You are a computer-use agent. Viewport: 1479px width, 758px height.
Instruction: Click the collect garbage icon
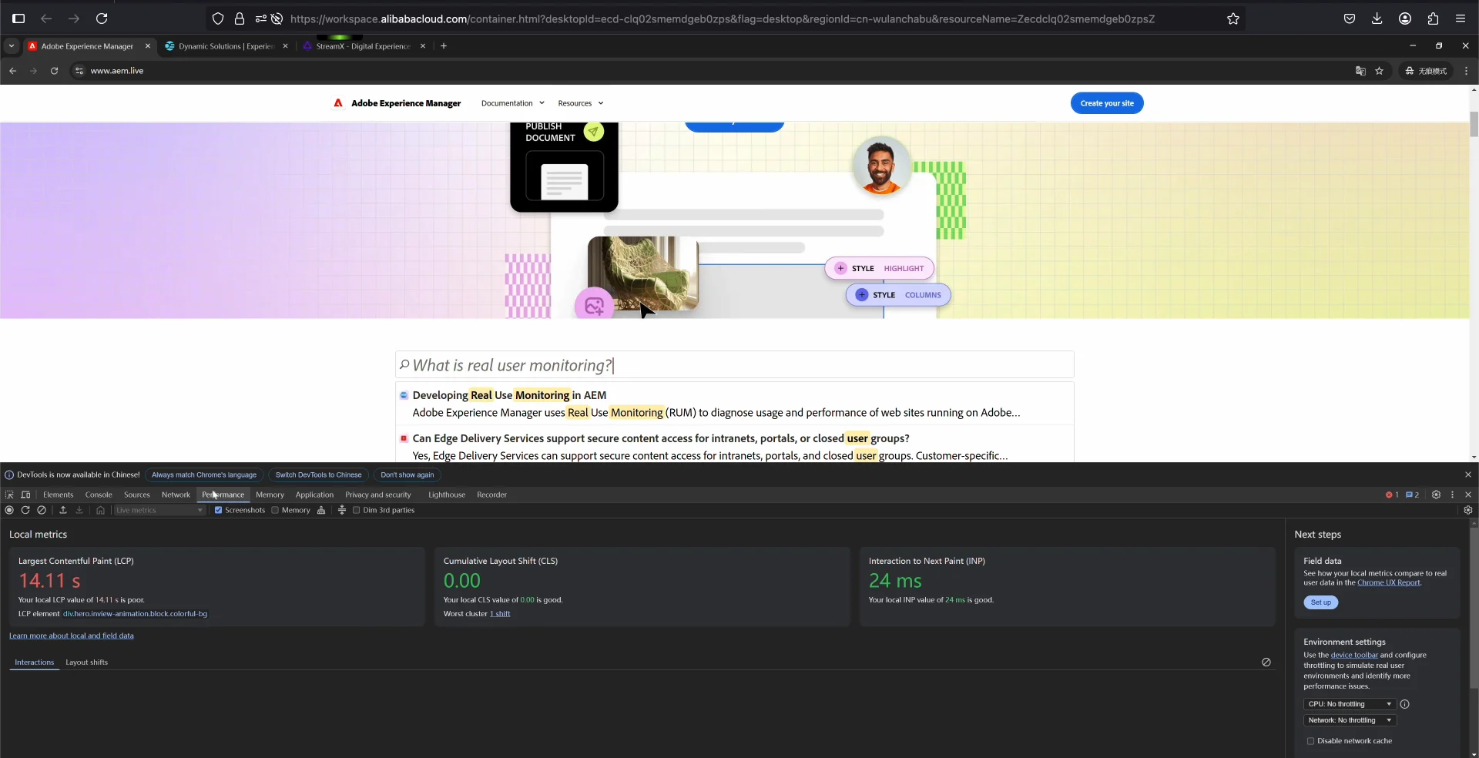coord(321,510)
